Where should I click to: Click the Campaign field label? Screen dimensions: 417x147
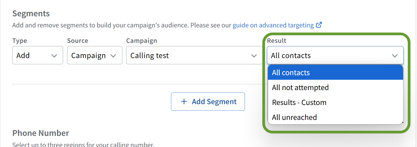(x=141, y=41)
